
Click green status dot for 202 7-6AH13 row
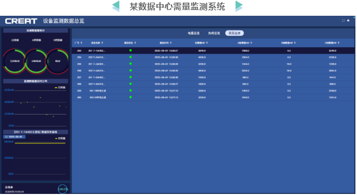(130, 84)
